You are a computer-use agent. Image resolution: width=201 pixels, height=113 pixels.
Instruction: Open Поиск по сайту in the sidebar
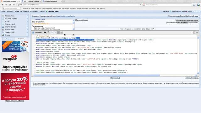click(x=10, y=32)
